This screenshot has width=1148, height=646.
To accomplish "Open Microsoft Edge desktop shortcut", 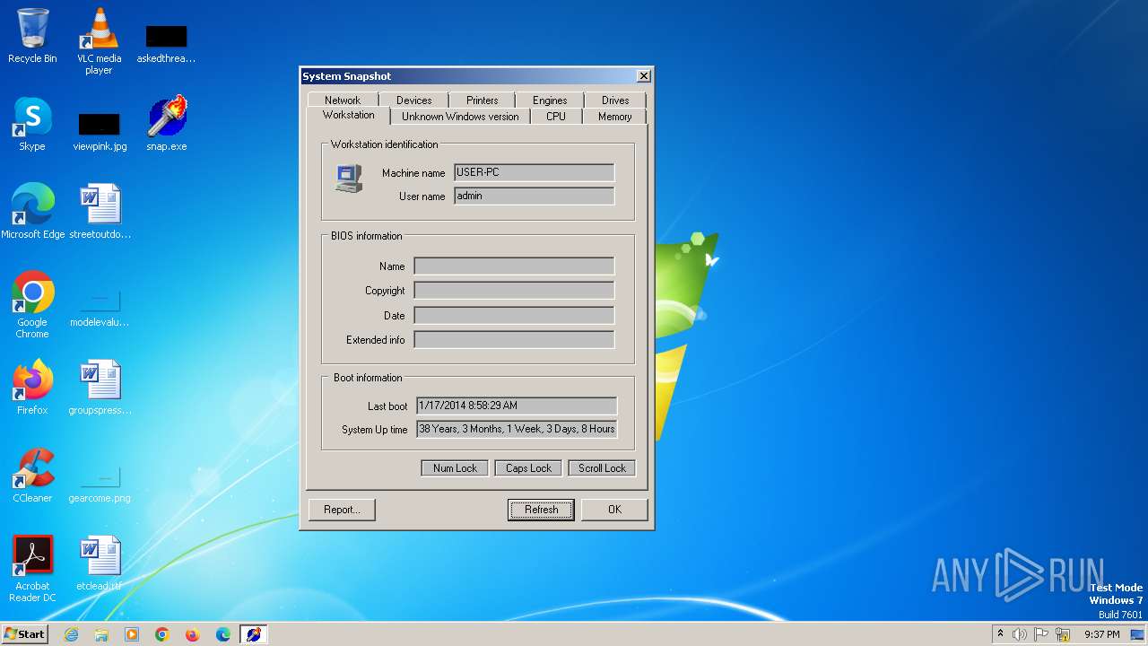I will 32,212.
